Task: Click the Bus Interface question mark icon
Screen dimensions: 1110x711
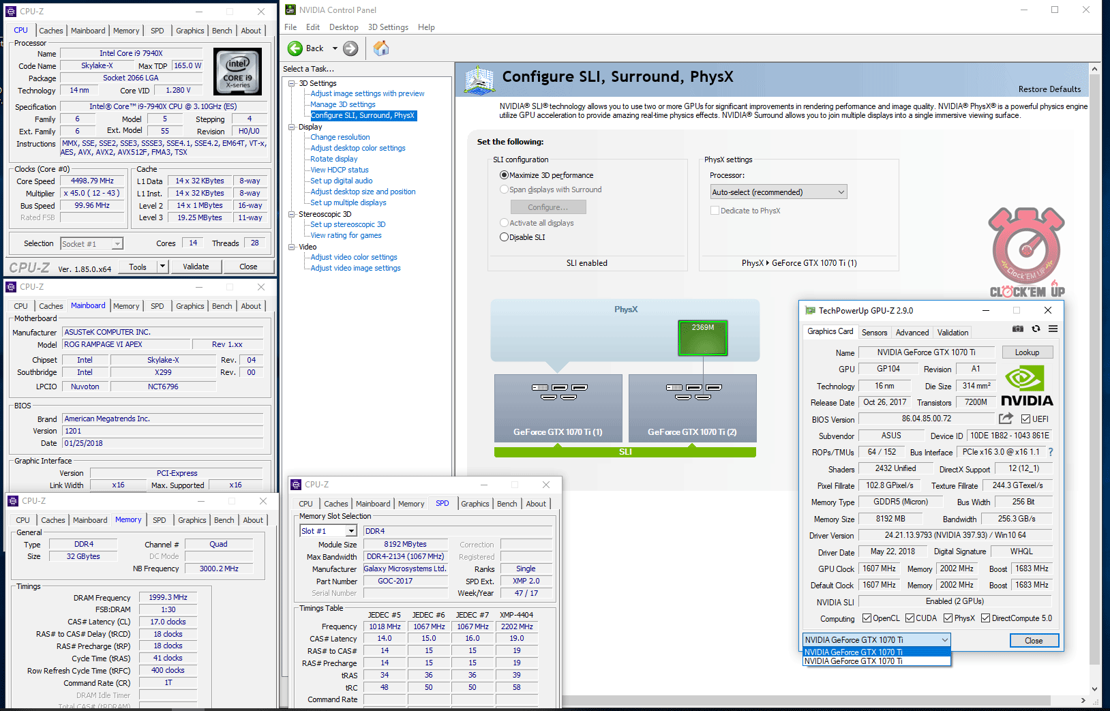Action: point(1051,452)
